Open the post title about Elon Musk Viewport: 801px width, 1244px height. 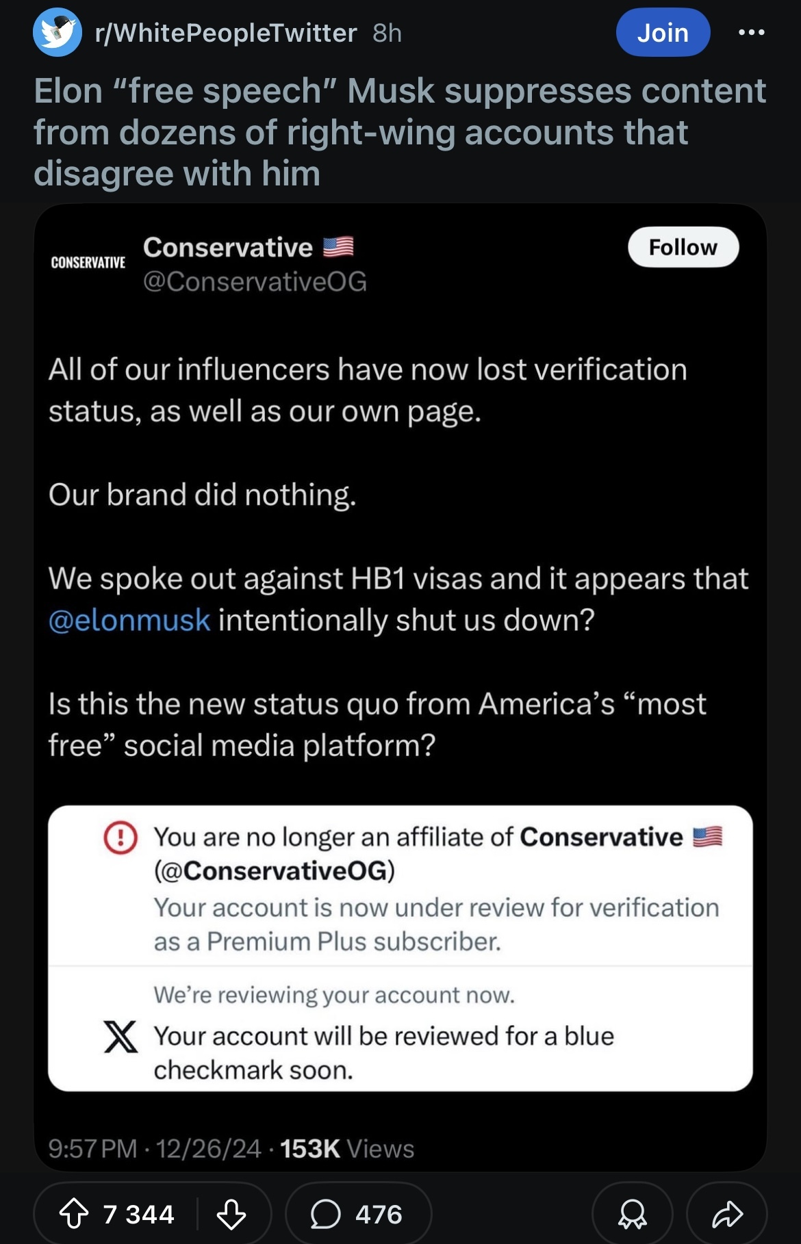coord(400,132)
